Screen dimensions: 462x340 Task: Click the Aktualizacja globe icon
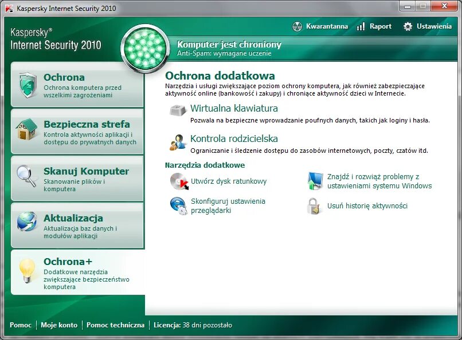pyautogui.click(x=27, y=221)
